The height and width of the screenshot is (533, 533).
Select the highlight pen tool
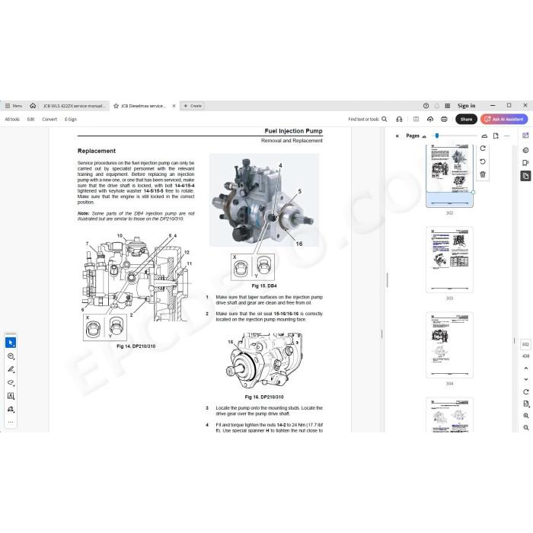coord(11,369)
